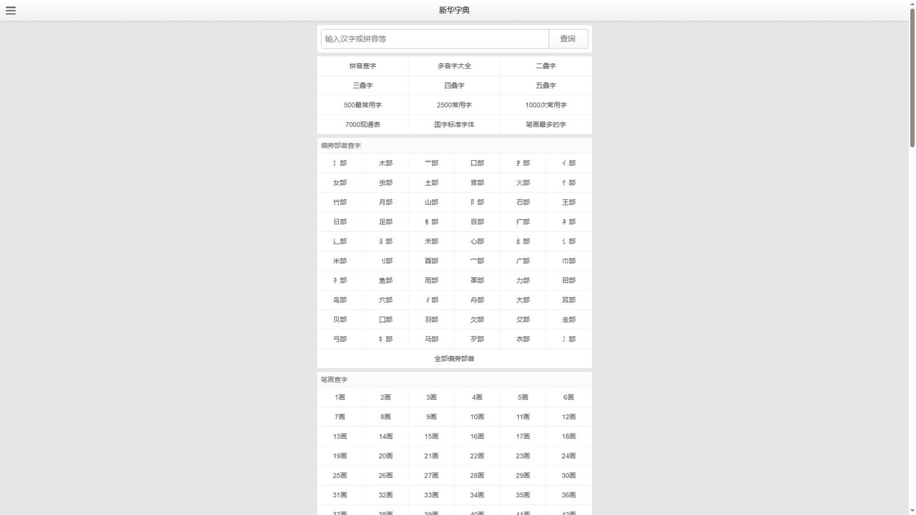
Task: Select 舟部 radical
Action: point(477,300)
